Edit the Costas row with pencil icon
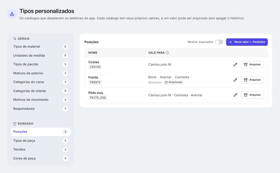This screenshot has width=280, height=173. (235, 65)
